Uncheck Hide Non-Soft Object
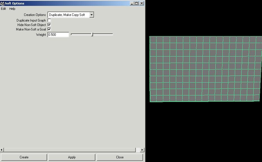 click(x=49, y=25)
